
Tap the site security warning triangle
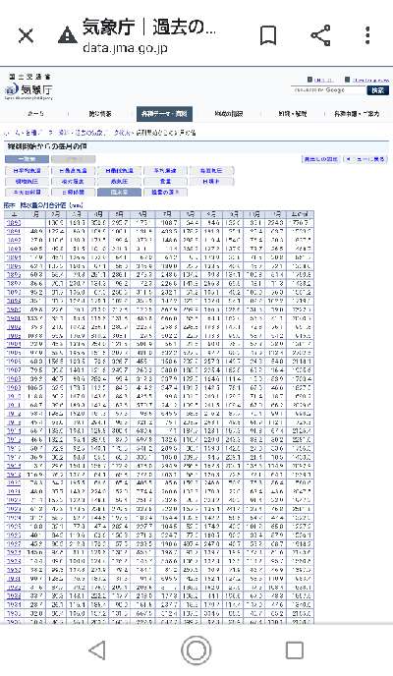click(x=67, y=35)
